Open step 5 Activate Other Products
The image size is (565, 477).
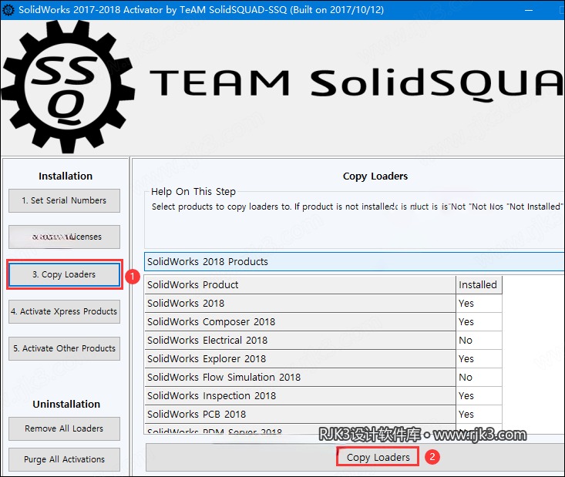tap(64, 349)
